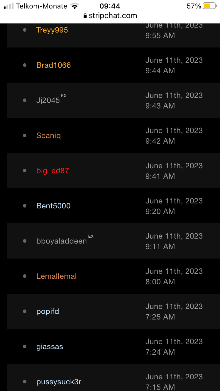Image resolution: width=220 pixels, height=391 pixels.
Task: Click status dot beside popifd
Action: coord(25,311)
